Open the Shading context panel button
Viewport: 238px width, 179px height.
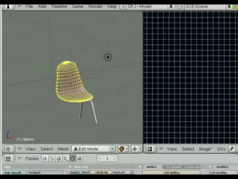pos(59,159)
